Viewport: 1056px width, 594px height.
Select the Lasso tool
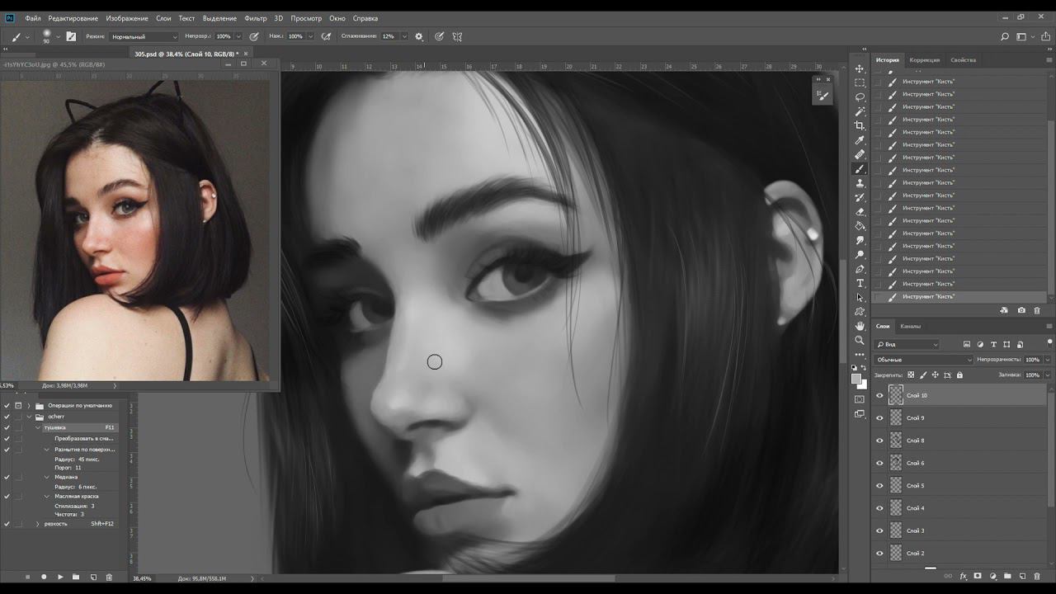coord(860,97)
